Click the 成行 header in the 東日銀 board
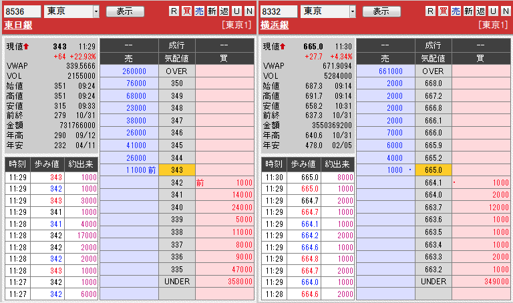 pos(177,45)
